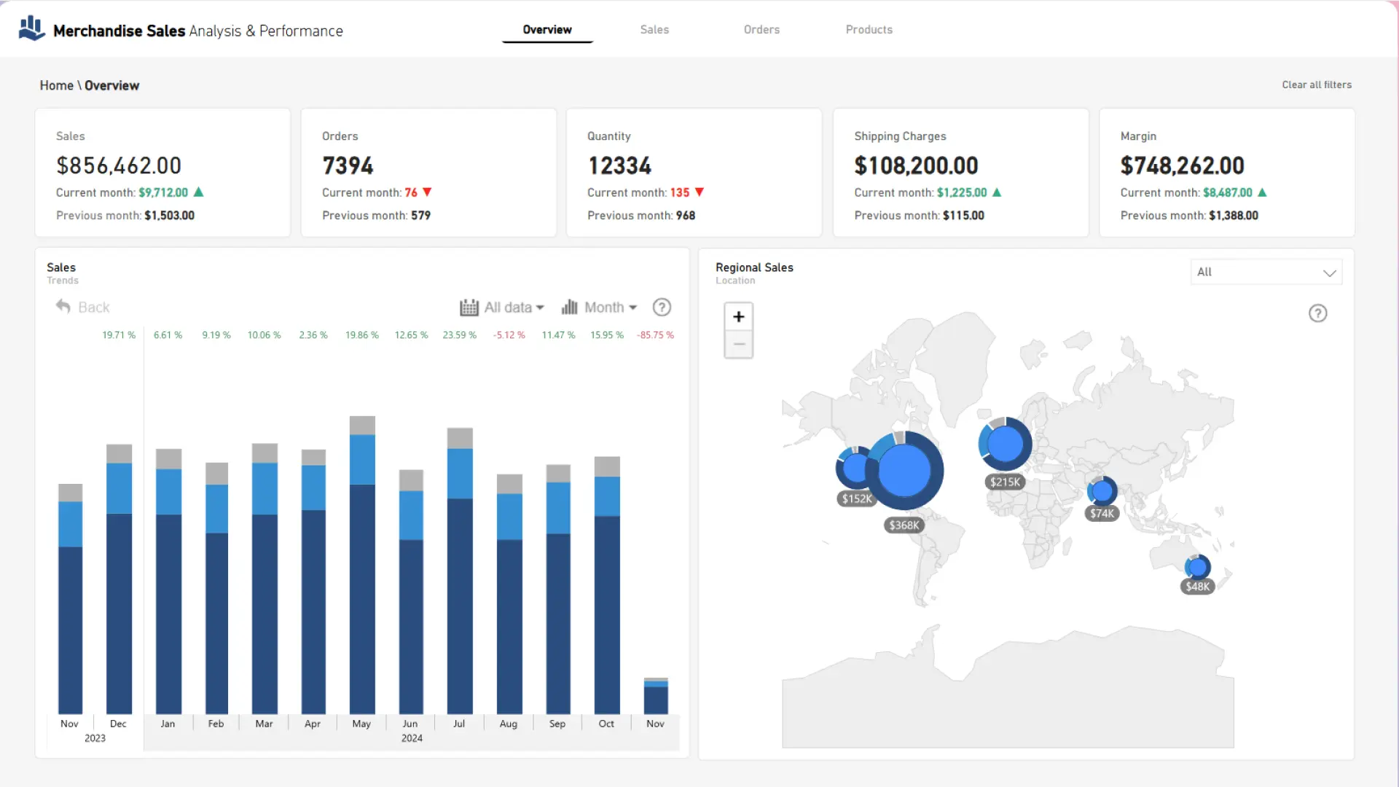Click the 2024 year label on axis
Image resolution: width=1399 pixels, height=787 pixels.
click(412, 738)
